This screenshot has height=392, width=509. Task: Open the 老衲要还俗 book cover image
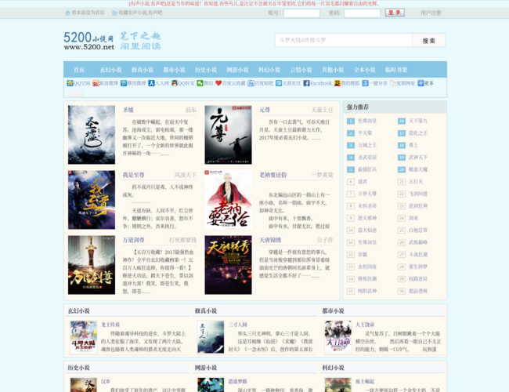coord(228,200)
